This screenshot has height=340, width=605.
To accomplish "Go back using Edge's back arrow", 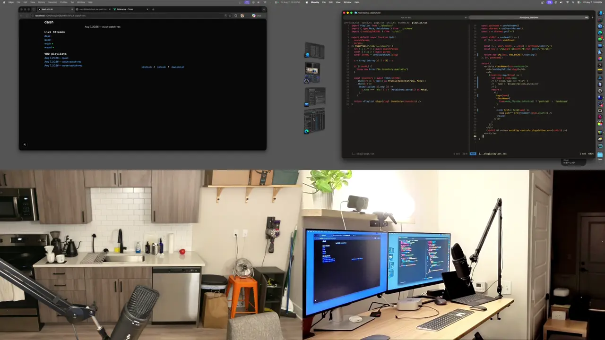I will (x=22, y=16).
